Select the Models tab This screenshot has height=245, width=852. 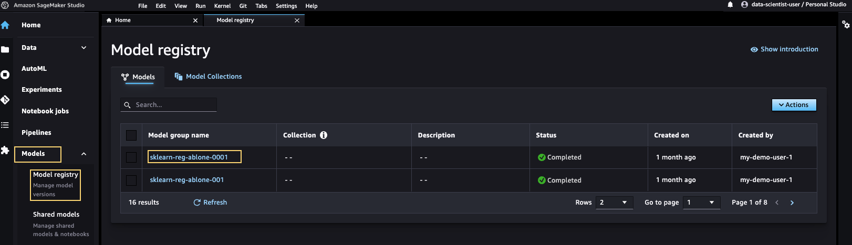[139, 77]
